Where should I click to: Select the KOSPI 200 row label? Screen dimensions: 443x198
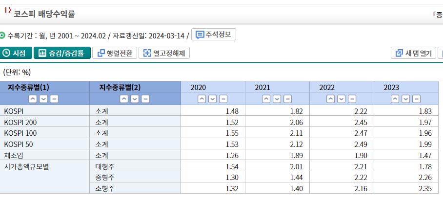[x=20, y=122]
